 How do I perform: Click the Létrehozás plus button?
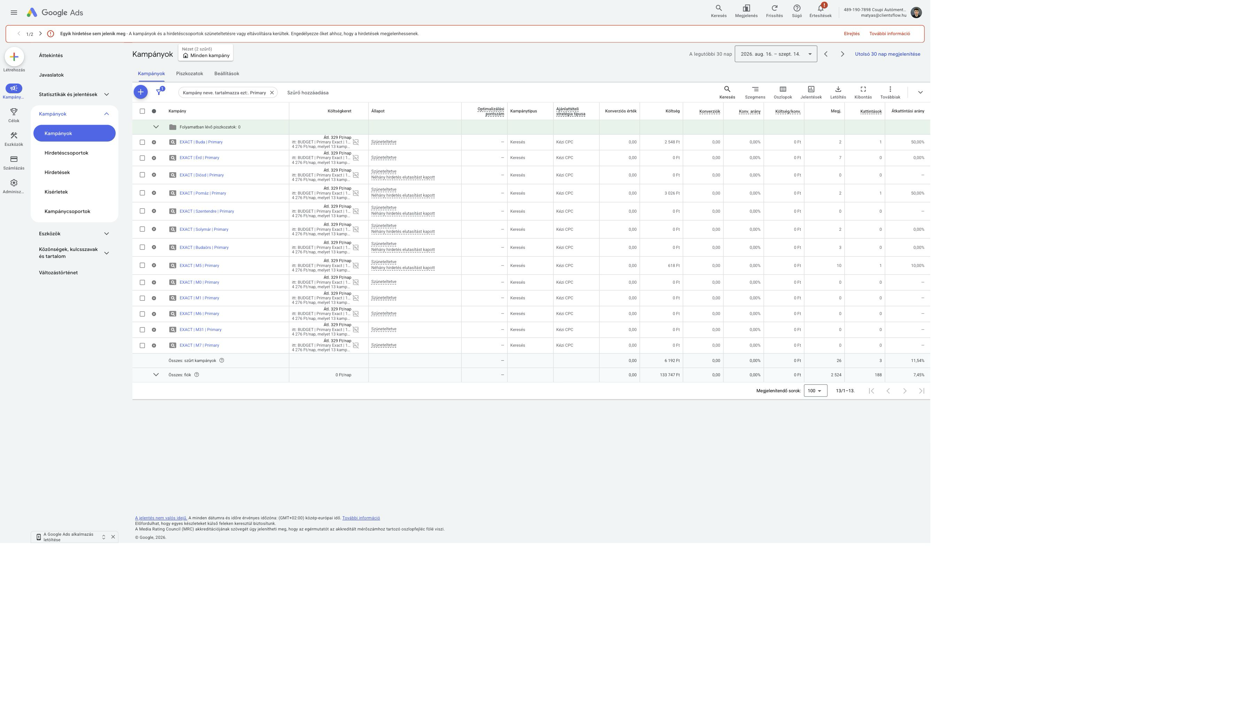14,56
